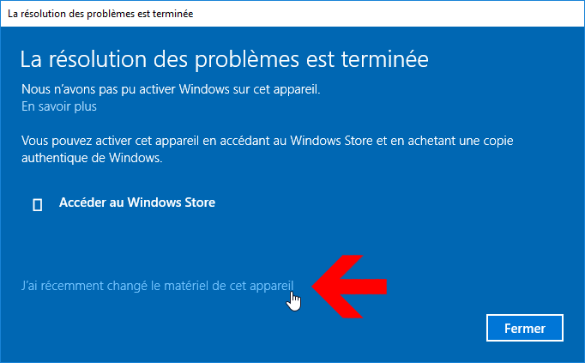The height and width of the screenshot is (363, 585).
Task: Select "Accéder au Windows Store" option label
Action: coord(137,203)
